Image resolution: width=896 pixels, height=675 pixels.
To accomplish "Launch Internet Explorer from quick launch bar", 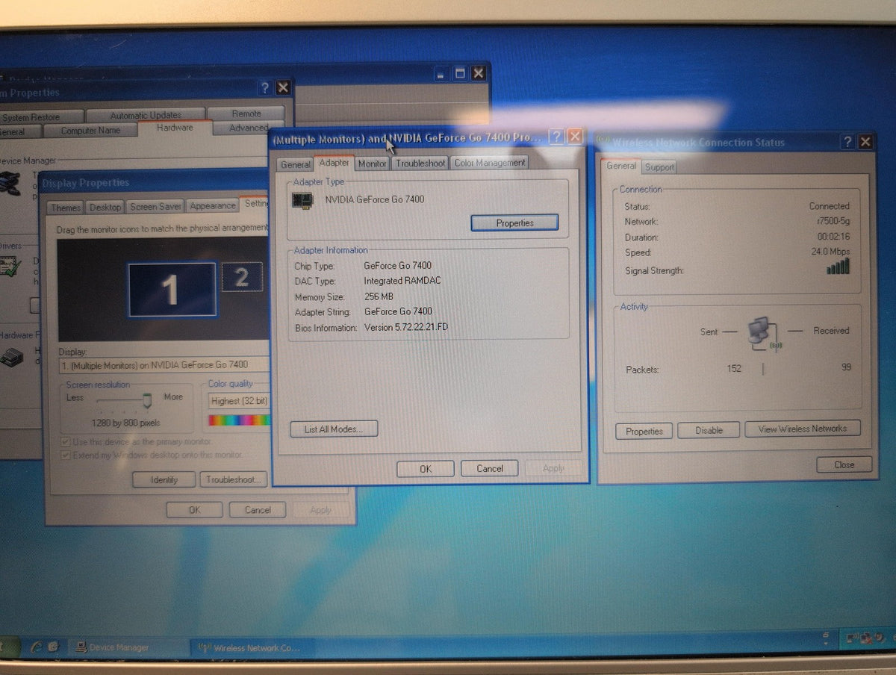I will [x=36, y=647].
